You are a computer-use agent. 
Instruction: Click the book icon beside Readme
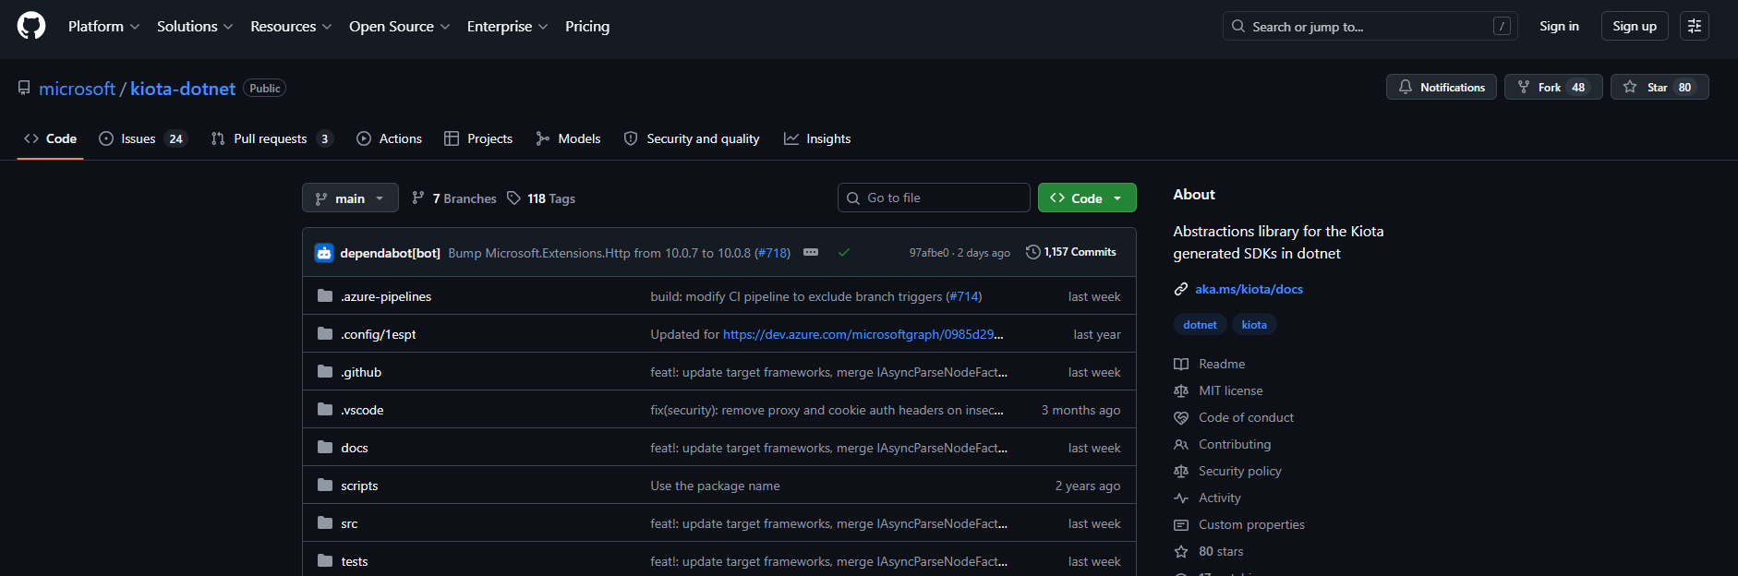click(1181, 364)
